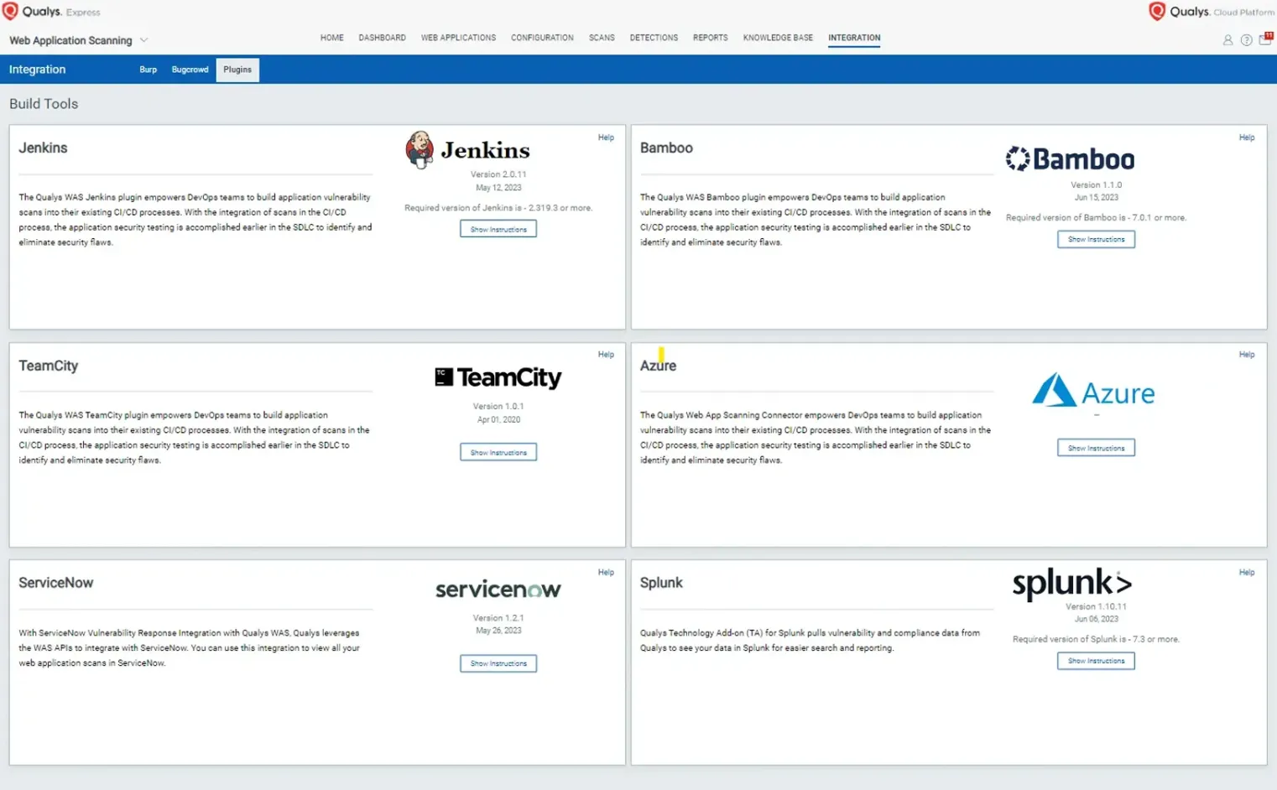The width and height of the screenshot is (1277, 790).
Task: Click the Bamboo Version 1.1.0 text
Action: 1096,185
